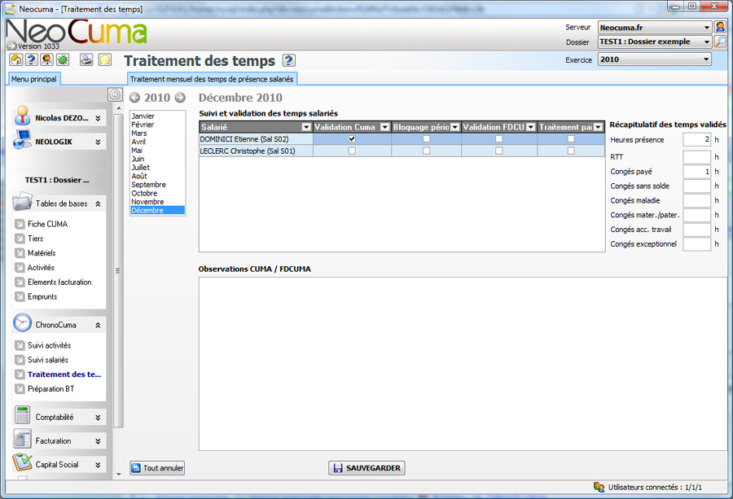Go to next year with right arrow

tap(180, 97)
